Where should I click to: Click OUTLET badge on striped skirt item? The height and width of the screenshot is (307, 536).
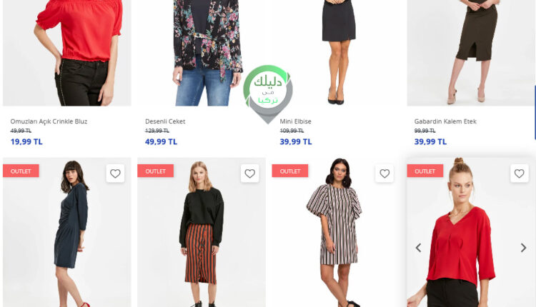(x=156, y=171)
